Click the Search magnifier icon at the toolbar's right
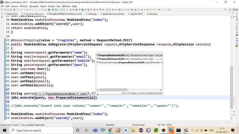239x134 pixels. click(x=225, y=10)
